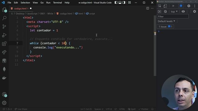Close unsaved codigo.html tab dot
The height and width of the screenshot is (111, 198).
click(x=31, y=8)
